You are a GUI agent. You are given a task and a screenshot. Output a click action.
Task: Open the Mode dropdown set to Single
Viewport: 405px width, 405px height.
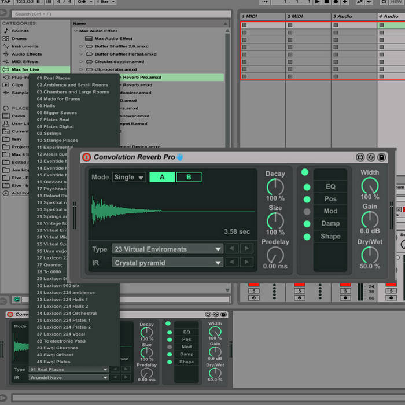[x=129, y=177]
